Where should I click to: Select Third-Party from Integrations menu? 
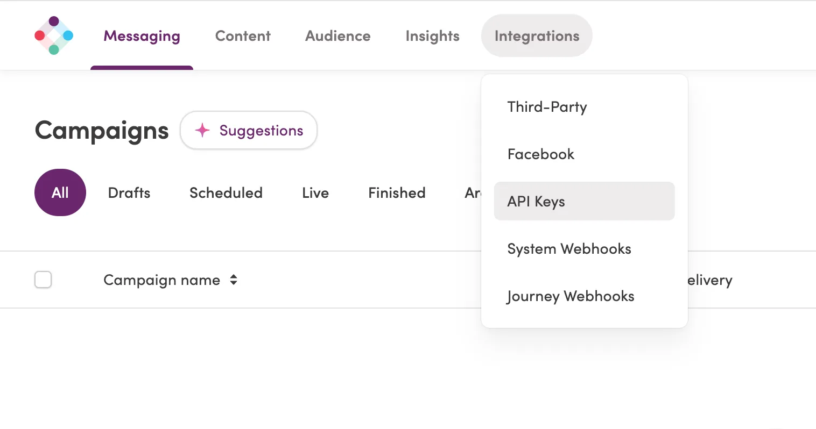[x=547, y=107]
